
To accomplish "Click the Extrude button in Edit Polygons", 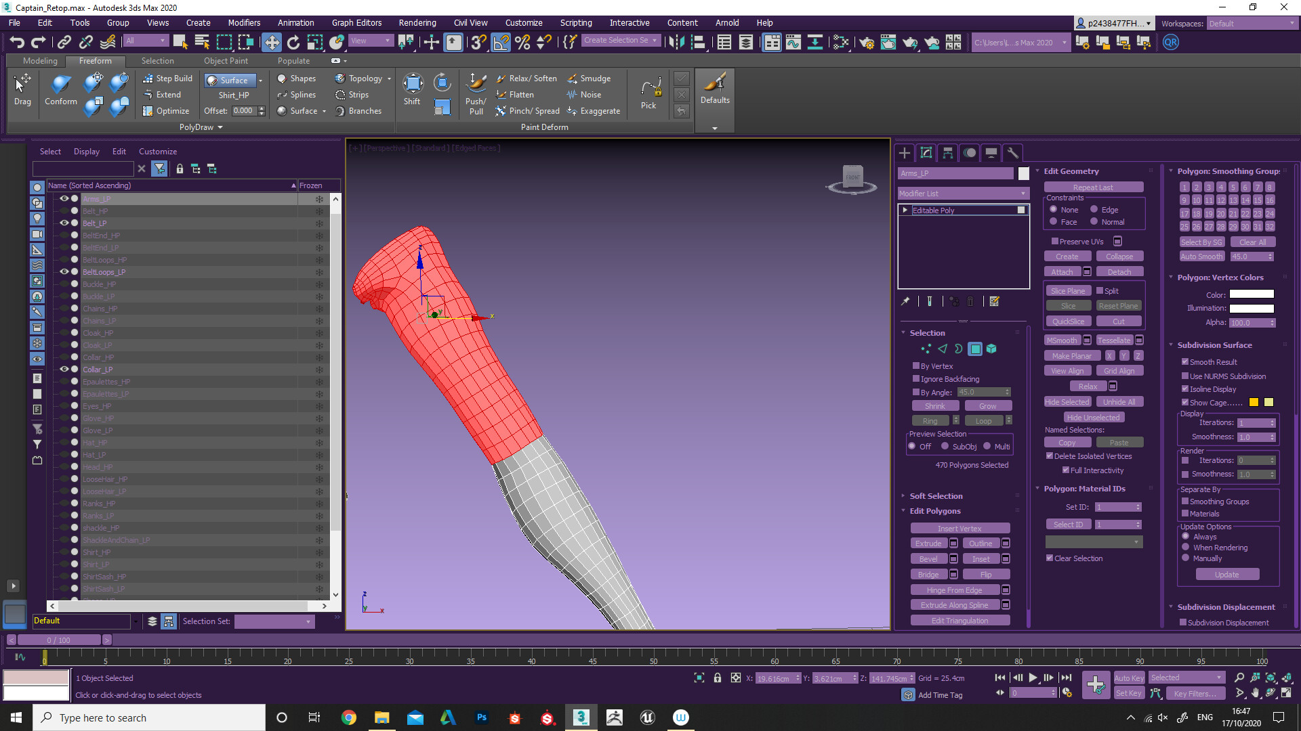I will point(928,544).
